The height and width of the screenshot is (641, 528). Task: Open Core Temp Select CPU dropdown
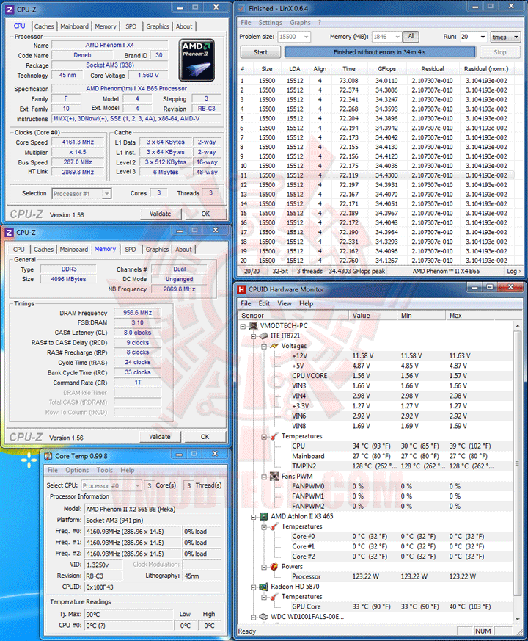137,485
